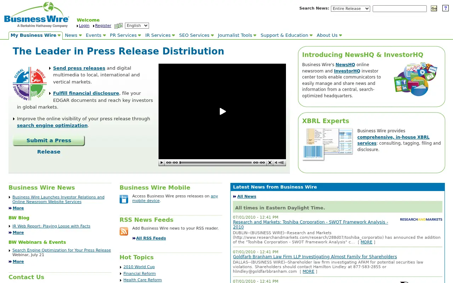Open the search engine optimization link

[52, 126]
